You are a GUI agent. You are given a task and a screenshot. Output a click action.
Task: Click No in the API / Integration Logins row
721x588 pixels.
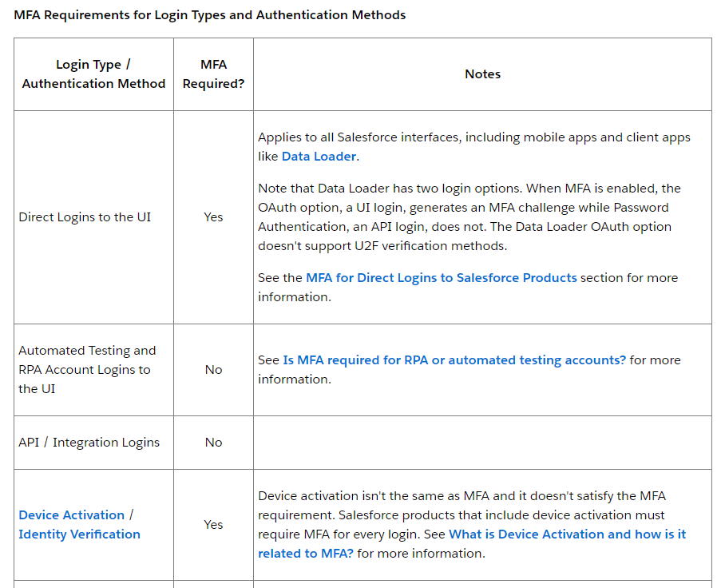tap(213, 443)
